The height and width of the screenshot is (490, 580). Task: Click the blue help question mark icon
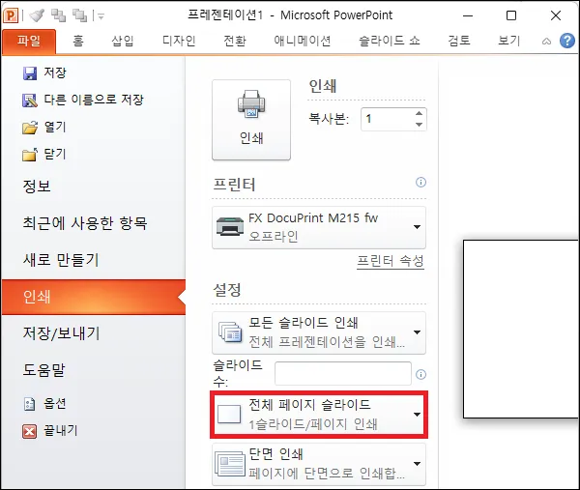click(567, 41)
